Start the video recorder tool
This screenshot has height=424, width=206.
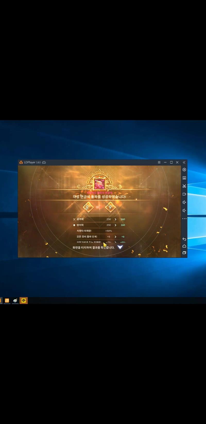click(184, 194)
